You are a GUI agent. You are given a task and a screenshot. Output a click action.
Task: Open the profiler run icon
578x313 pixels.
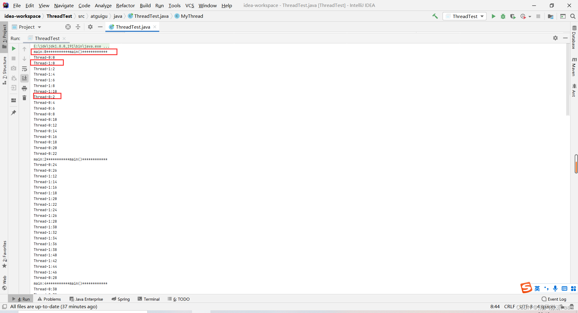pos(523,16)
